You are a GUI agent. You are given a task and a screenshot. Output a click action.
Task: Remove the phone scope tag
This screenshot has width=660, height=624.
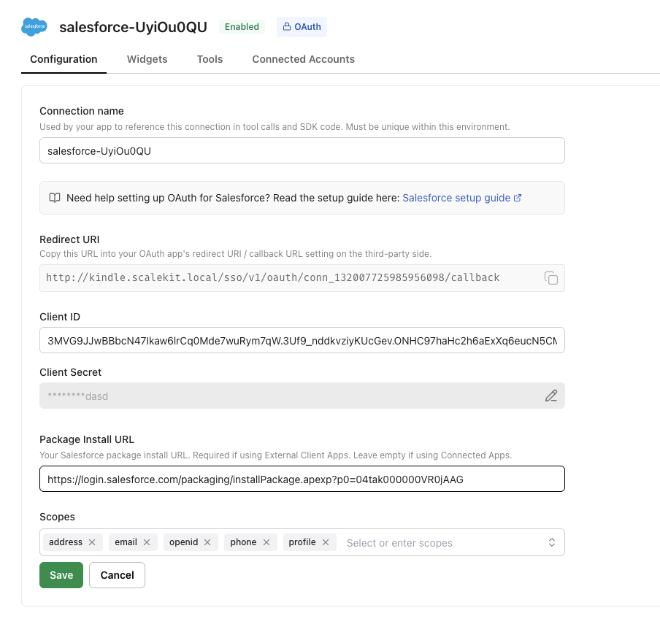(x=266, y=542)
